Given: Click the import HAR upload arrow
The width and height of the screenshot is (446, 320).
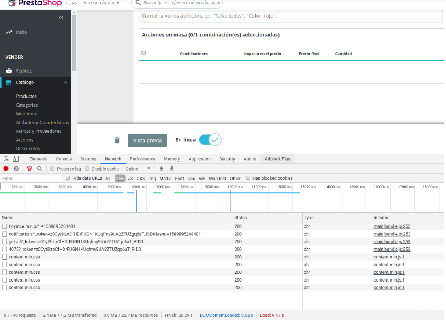Looking at the screenshot, I should (x=161, y=169).
